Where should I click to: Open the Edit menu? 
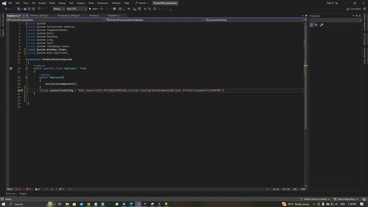[18, 3]
